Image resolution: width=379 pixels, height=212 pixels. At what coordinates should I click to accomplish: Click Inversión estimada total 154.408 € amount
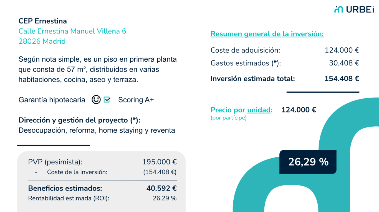coord(342,79)
